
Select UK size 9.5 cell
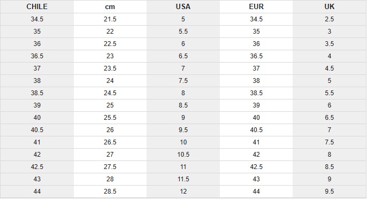pyautogui.click(x=330, y=192)
